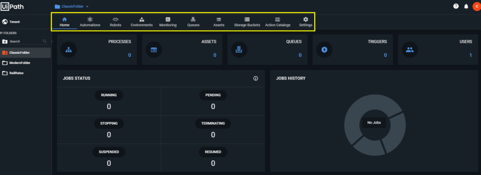
Task: Click the Home tab icon
Action: 64,19
